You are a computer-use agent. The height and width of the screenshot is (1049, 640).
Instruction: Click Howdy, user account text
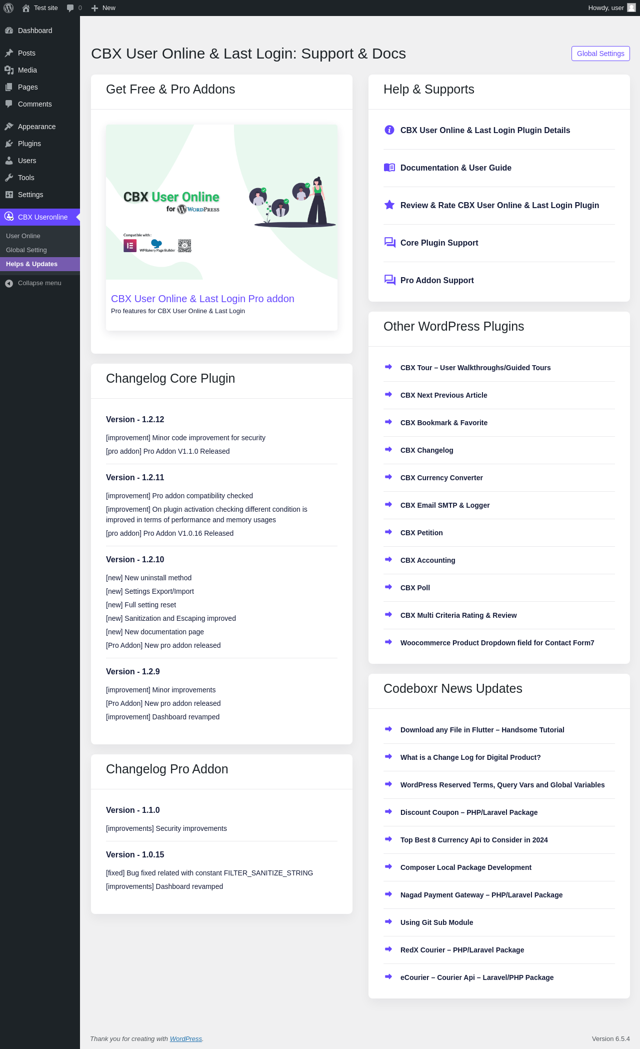(606, 8)
